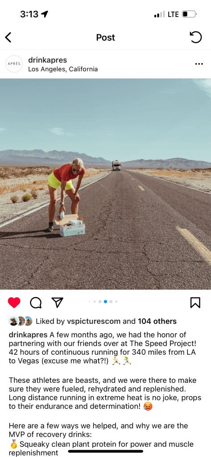Open the vspicturescom profile from the likes line
Screen dimensions: 211x457
pyautogui.click(x=94, y=321)
